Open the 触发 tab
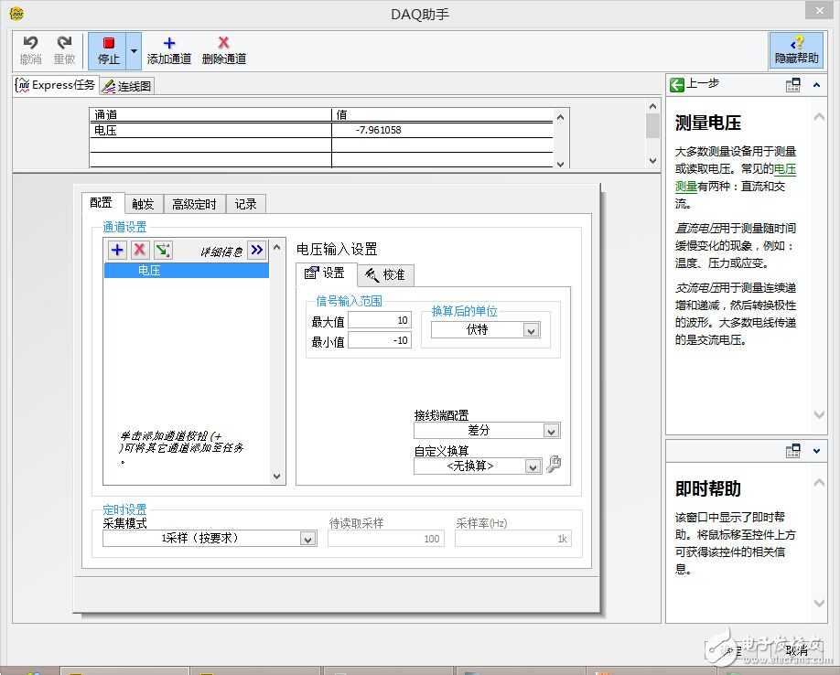Image resolution: width=840 pixels, height=675 pixels. pyautogui.click(x=143, y=204)
